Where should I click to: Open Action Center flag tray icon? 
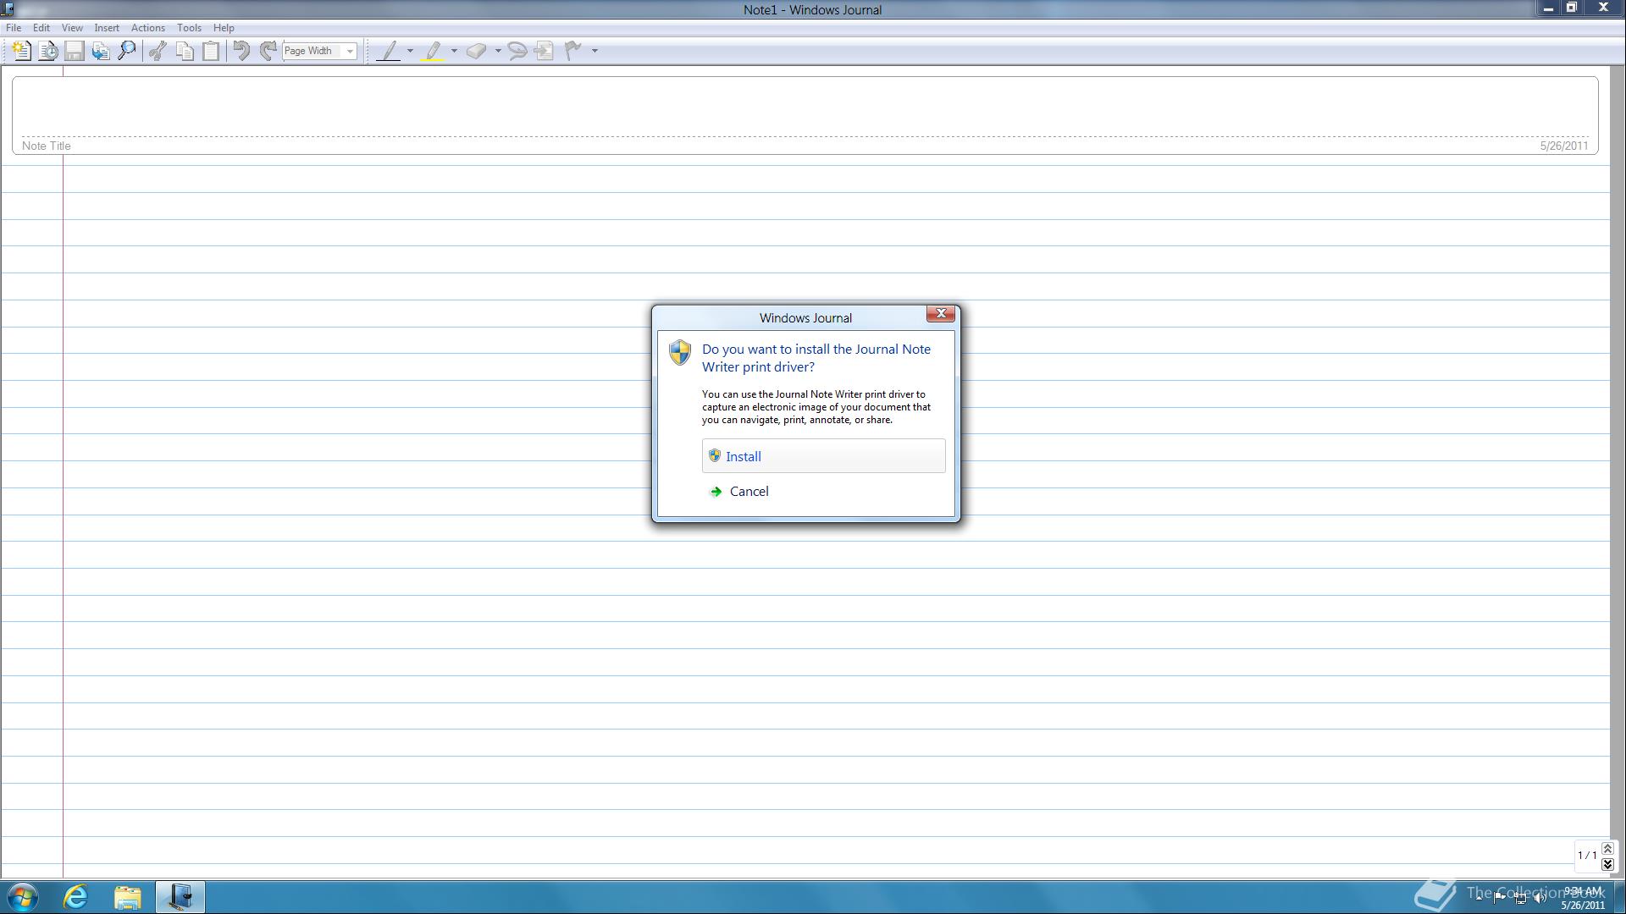1499,898
